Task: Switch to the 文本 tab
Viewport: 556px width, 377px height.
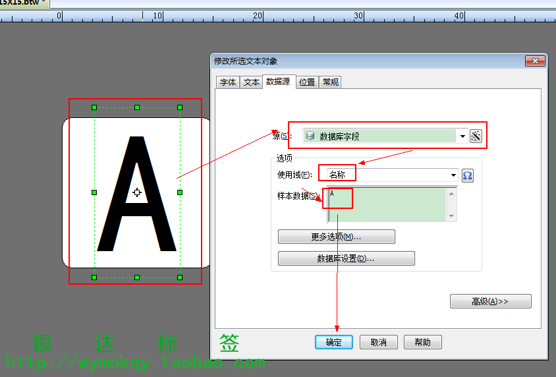Action: 251,82
